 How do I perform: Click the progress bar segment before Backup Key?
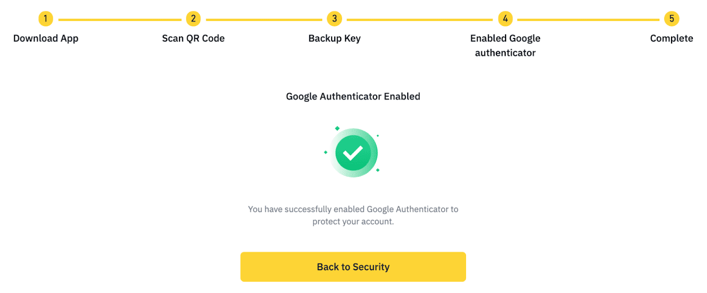click(264, 18)
